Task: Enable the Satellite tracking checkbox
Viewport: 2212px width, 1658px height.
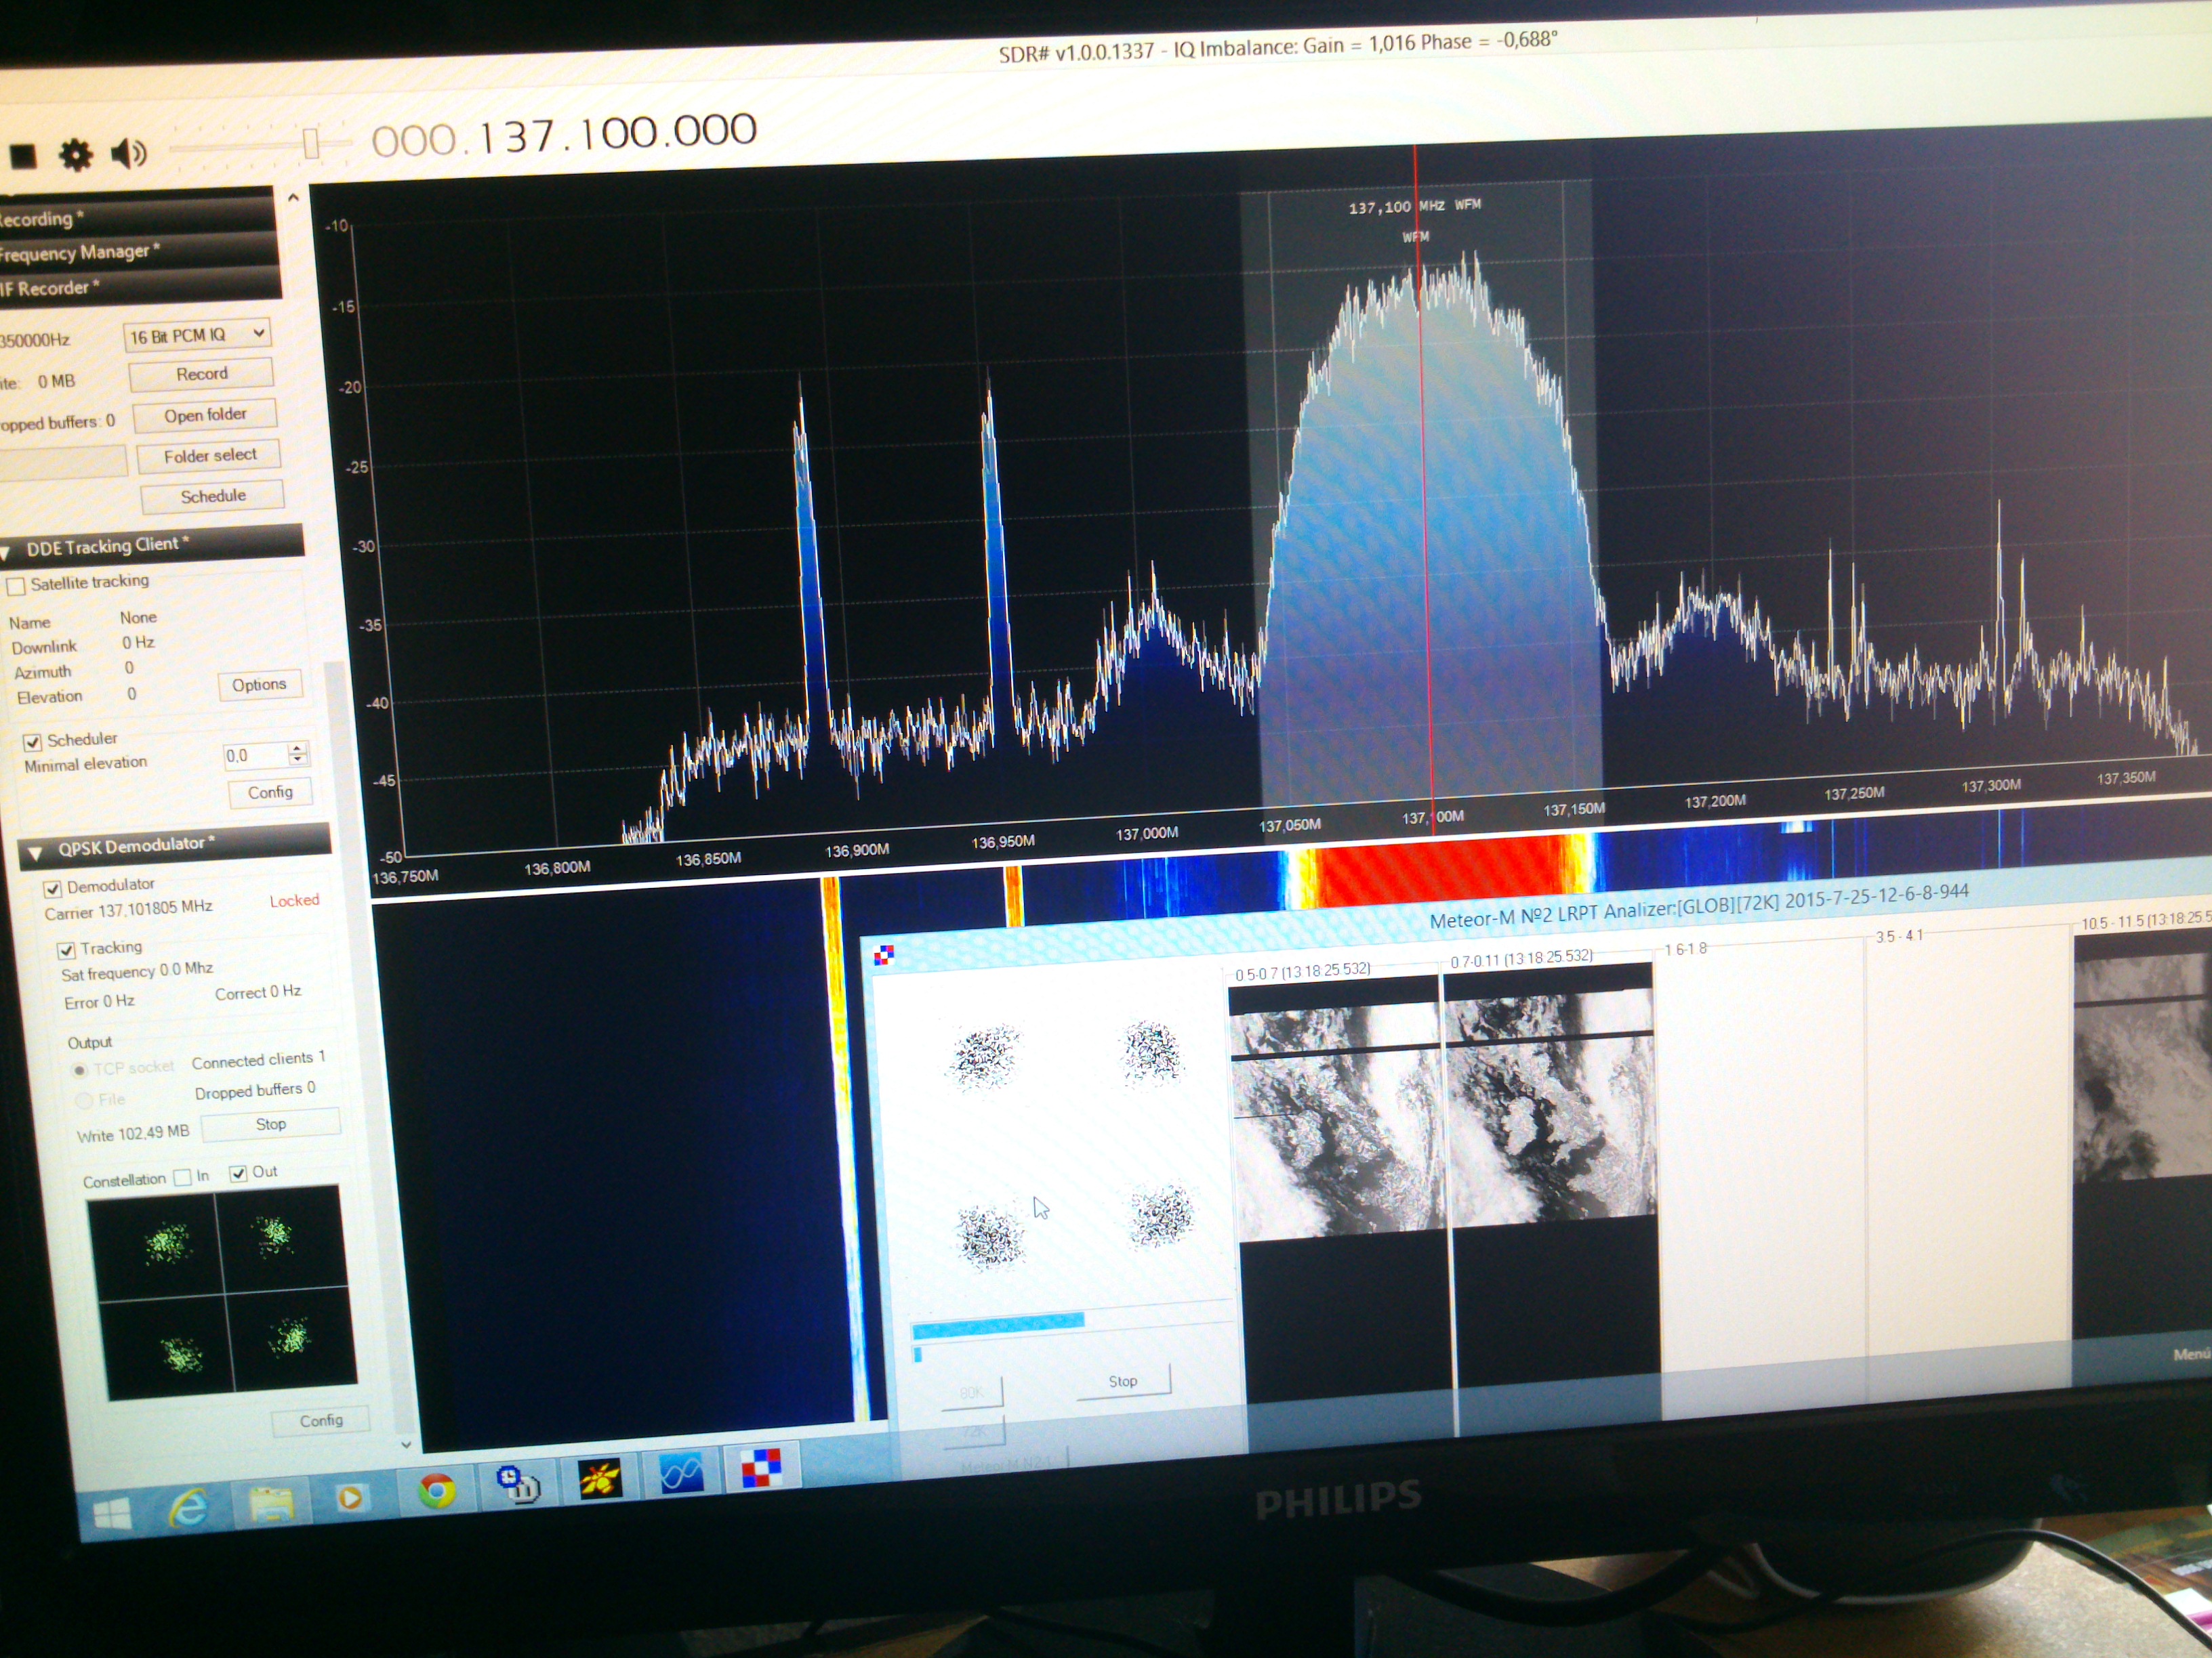Action: (17, 586)
